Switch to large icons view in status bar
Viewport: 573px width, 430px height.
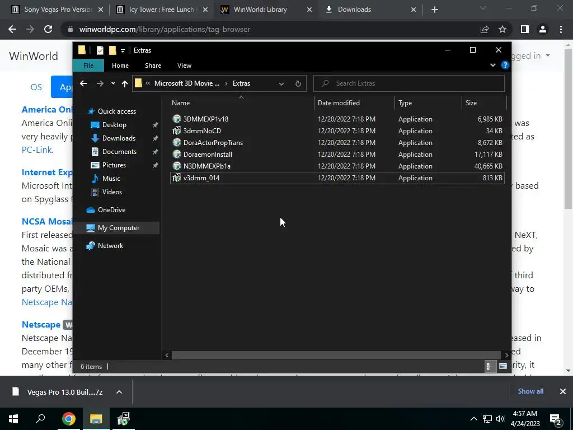click(x=503, y=366)
